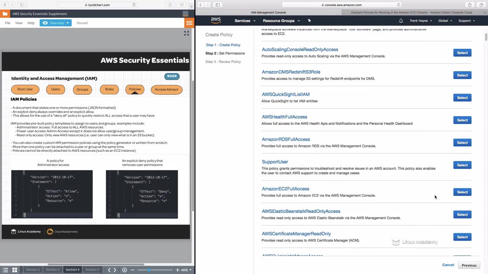Open the AWS notifications bell
The height and width of the screenshot is (274, 488).
click(401, 21)
